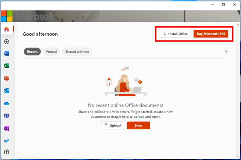Screen dimensions: 241x160
Task: Launch Excel from the sidebar
Action: click(6, 66)
